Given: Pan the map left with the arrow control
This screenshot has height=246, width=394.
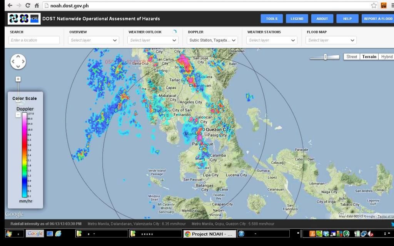Looking at the screenshot, I should 13,61.
